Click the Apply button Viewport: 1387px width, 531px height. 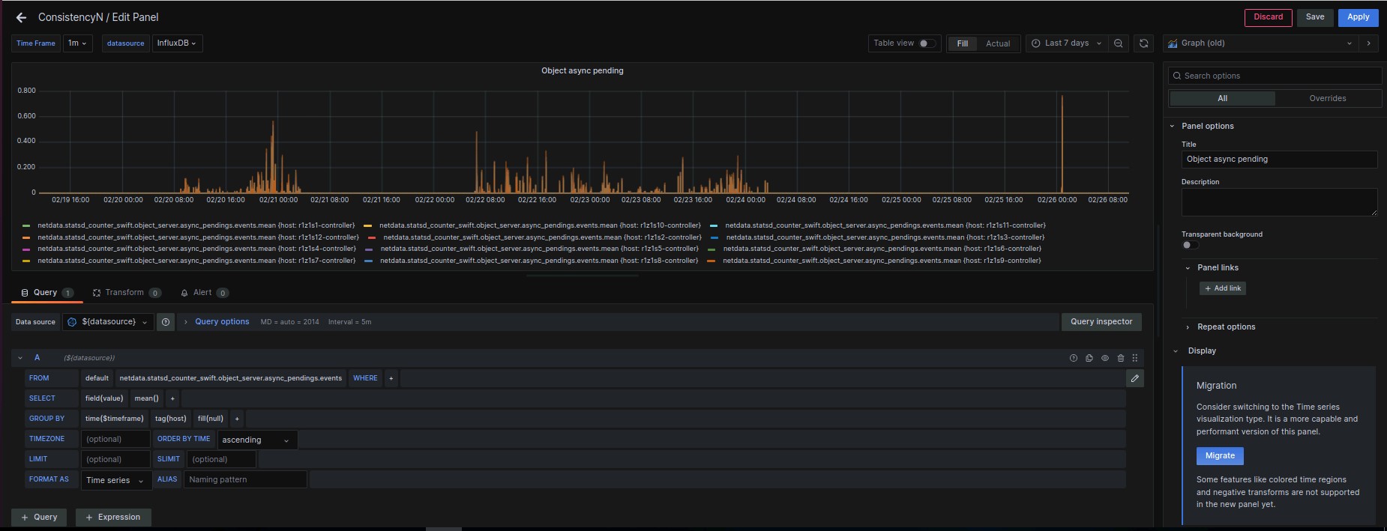click(1358, 17)
